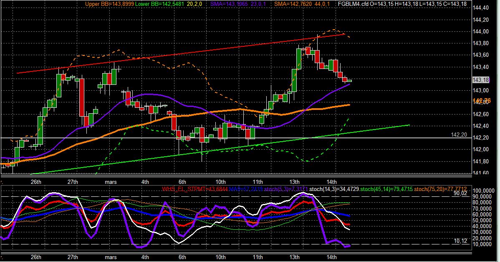Click the 144,00 price axis label
500x262 pixels.
tap(480, 32)
